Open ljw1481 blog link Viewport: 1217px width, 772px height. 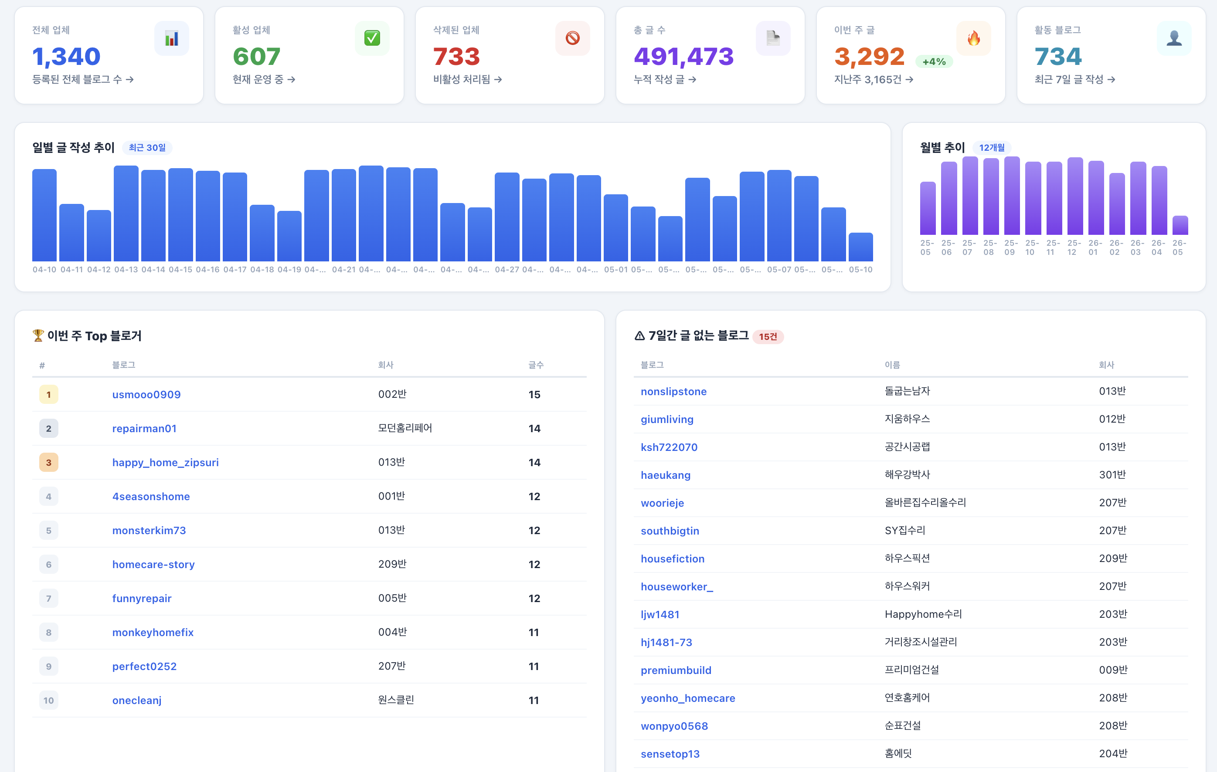point(660,615)
